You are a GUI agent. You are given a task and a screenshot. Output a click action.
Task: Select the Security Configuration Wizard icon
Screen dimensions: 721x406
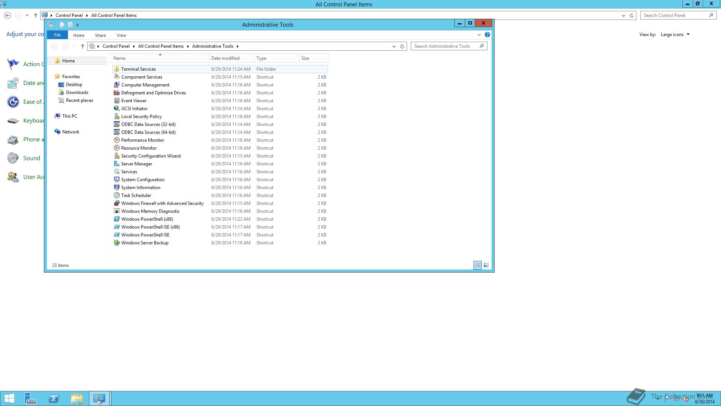[x=117, y=156]
